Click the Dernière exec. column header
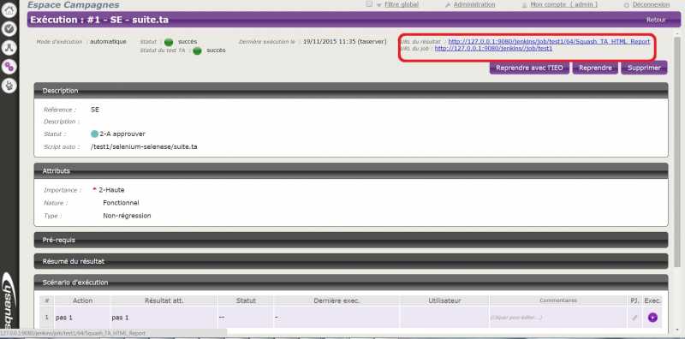685x339 pixels. point(337,300)
